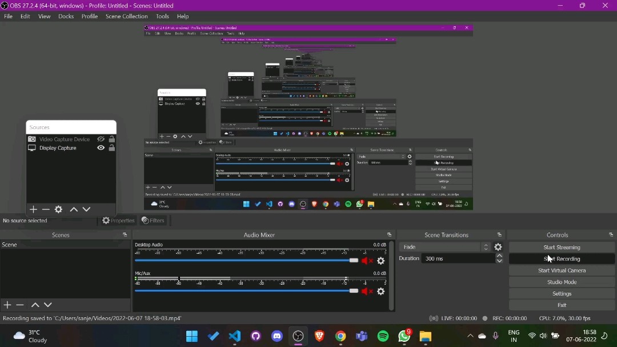Remove scene with minus icon
Screen dimensions: 617x347
tap(20, 305)
